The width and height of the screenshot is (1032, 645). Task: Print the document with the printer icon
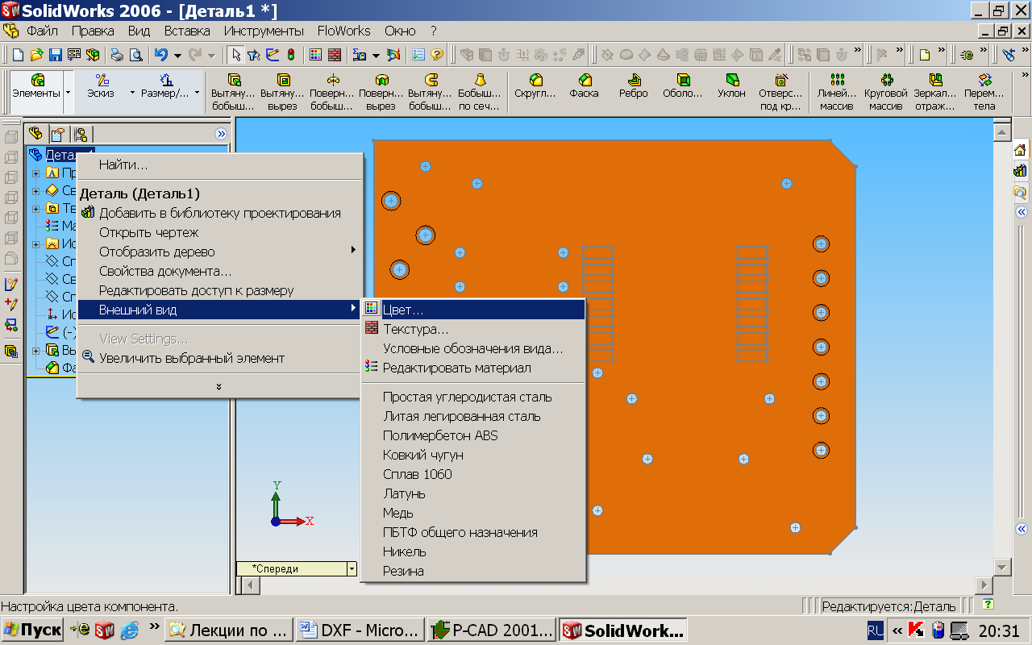(x=117, y=55)
